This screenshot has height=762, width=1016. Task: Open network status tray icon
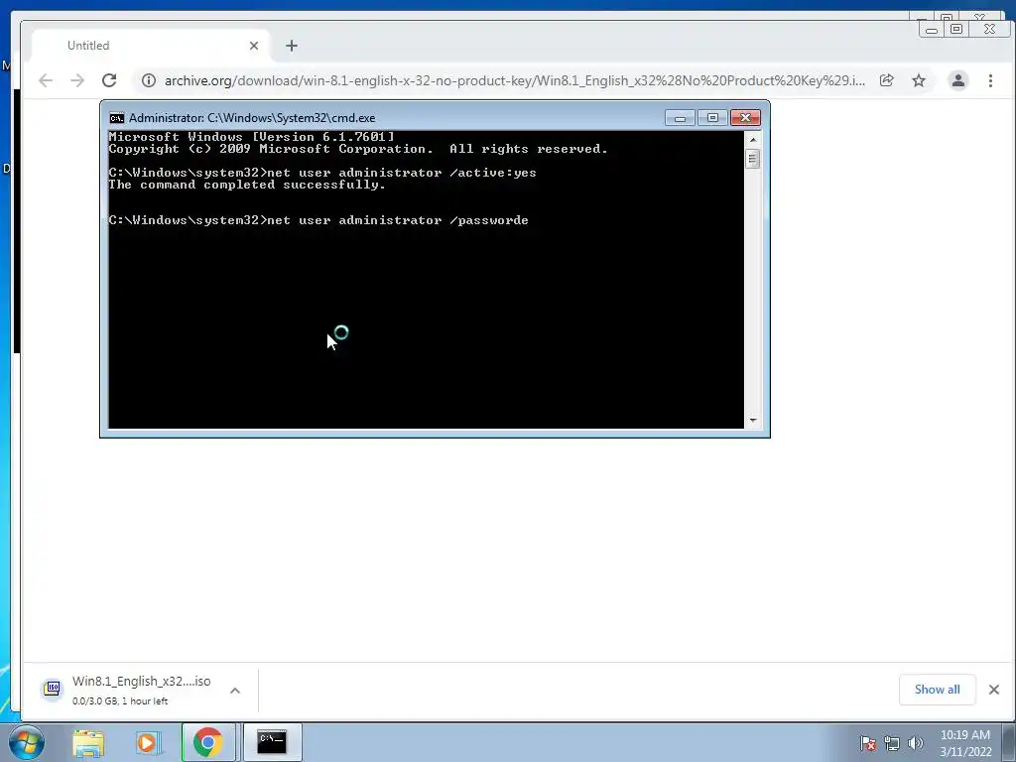click(x=892, y=743)
